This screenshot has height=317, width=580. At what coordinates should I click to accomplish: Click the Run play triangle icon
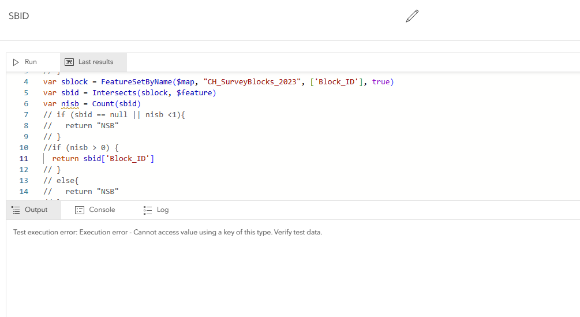pos(16,62)
